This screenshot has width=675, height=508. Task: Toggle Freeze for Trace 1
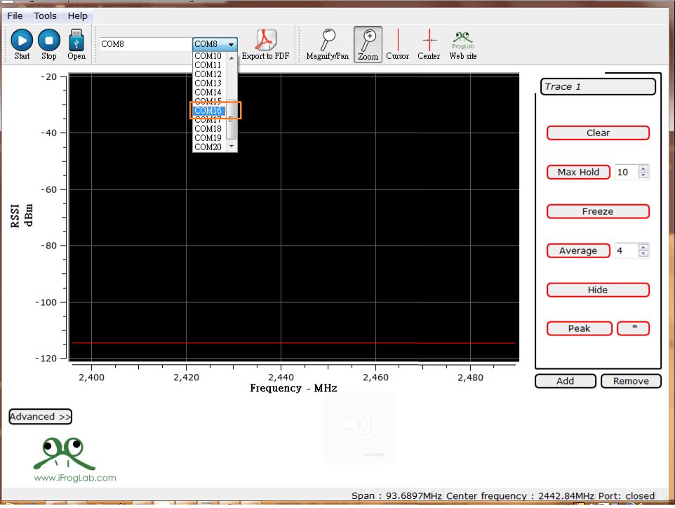[x=598, y=211]
